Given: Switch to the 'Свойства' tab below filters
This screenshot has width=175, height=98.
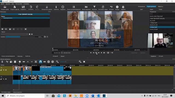Looking at the screenshot, I should coord(28,56).
